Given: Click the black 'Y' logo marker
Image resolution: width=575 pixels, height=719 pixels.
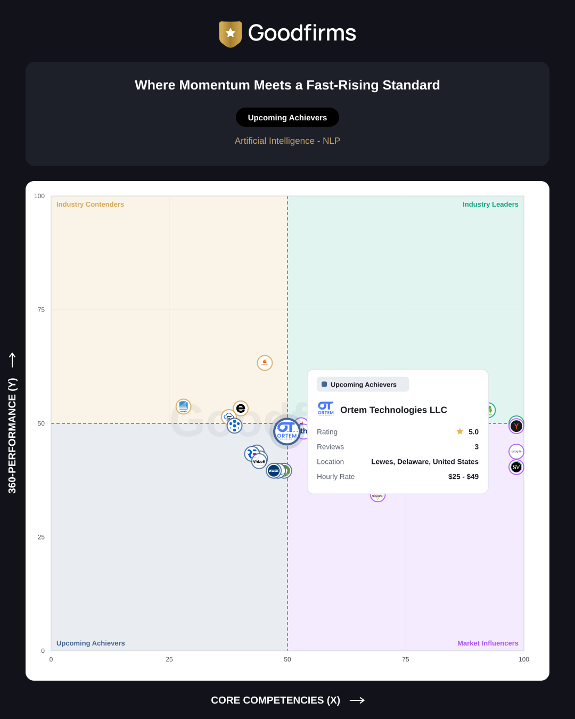Looking at the screenshot, I should 516,426.
